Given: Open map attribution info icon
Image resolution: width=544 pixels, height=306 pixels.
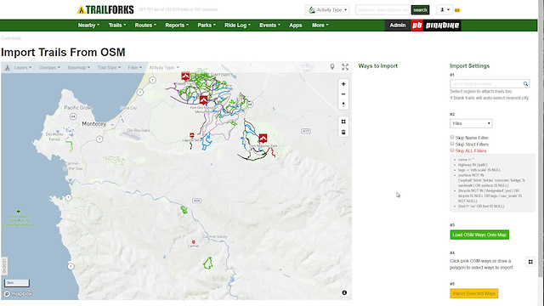Looking at the screenshot, I should coord(344,292).
